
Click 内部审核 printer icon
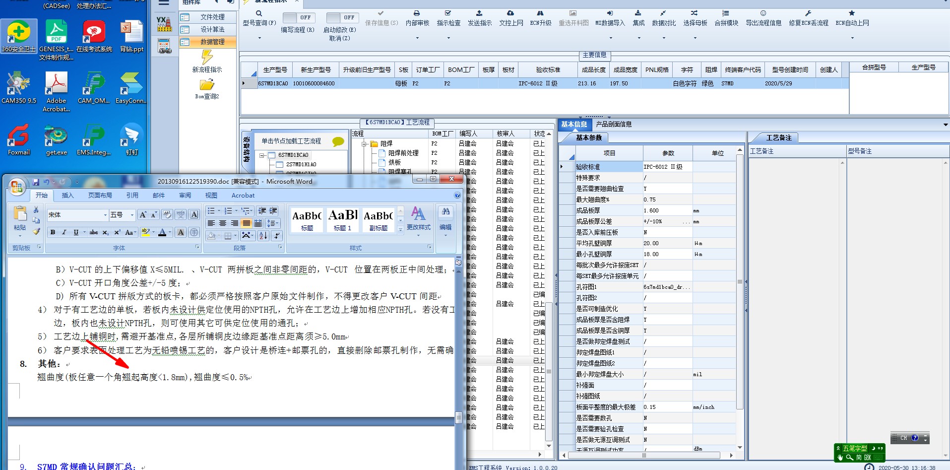[x=417, y=13]
